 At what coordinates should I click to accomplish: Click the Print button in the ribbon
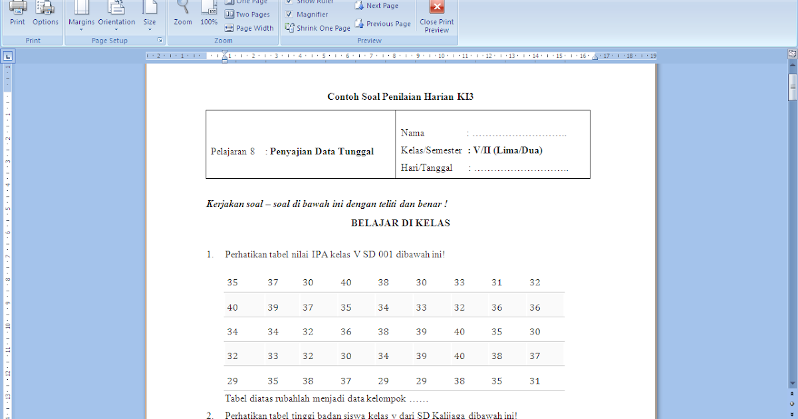click(x=17, y=13)
